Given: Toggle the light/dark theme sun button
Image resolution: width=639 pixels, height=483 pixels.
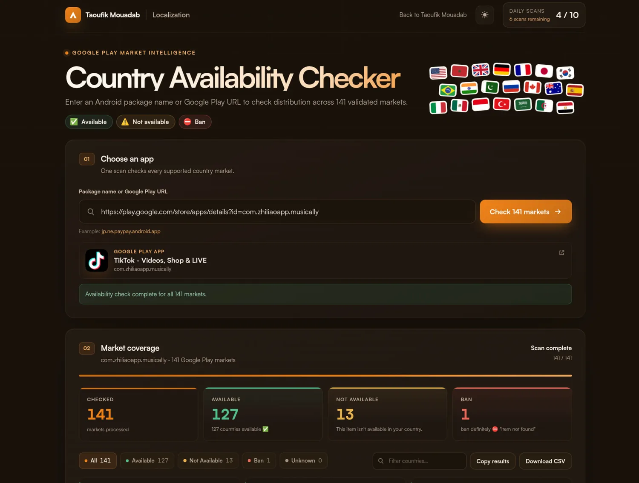Looking at the screenshot, I should [485, 15].
